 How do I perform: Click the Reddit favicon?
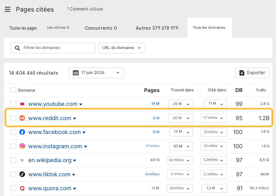tap(22, 118)
